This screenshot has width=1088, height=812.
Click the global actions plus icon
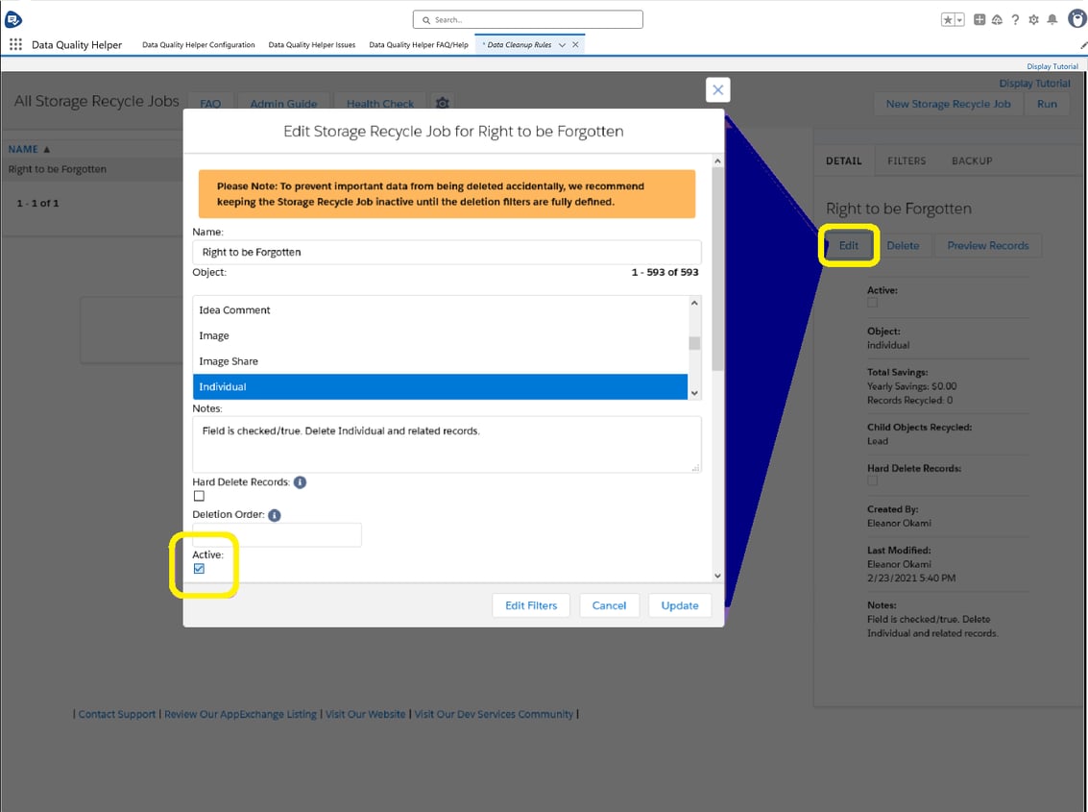tap(979, 19)
